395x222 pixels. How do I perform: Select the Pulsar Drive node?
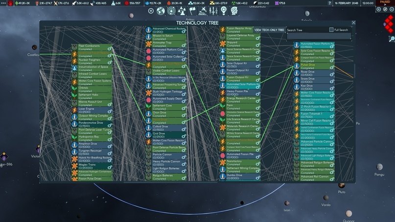(x=314, y=66)
